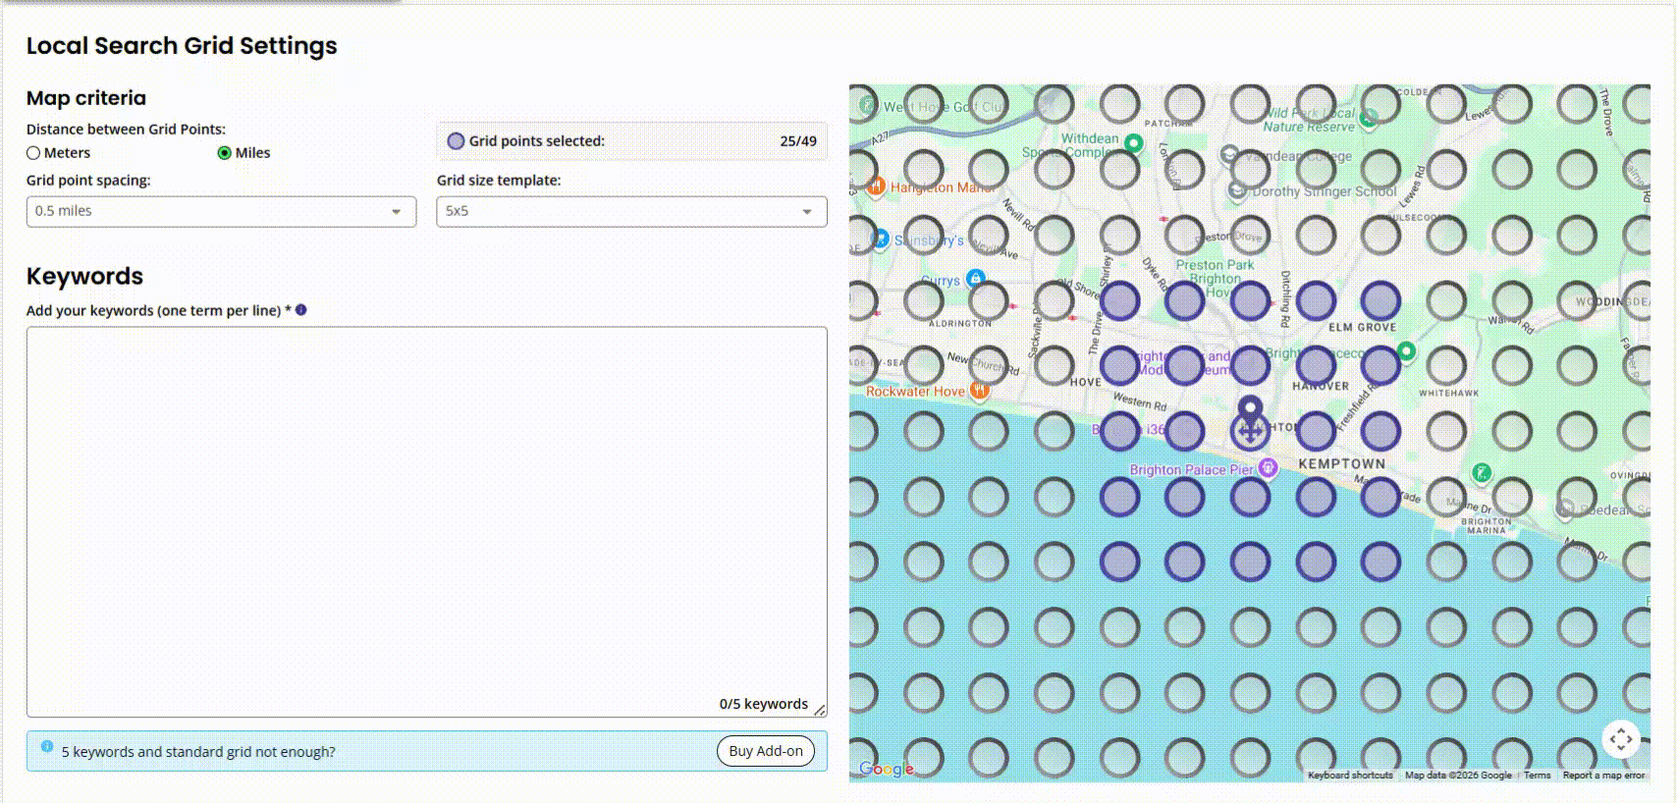Click the Withdean Sports Complex marker icon
The image size is (1677, 803).
(x=1133, y=143)
